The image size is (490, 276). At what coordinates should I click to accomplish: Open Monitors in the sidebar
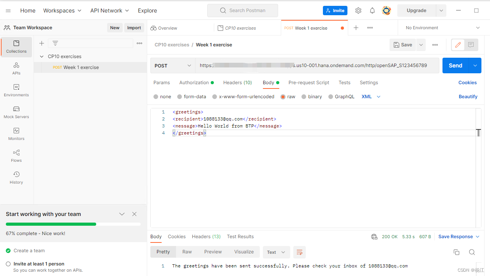16,134
